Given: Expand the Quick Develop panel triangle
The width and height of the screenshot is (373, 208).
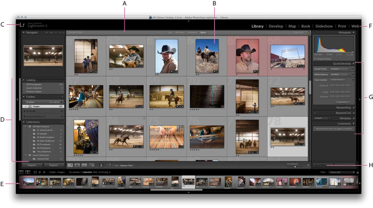Looking at the screenshot, I should (x=353, y=63).
